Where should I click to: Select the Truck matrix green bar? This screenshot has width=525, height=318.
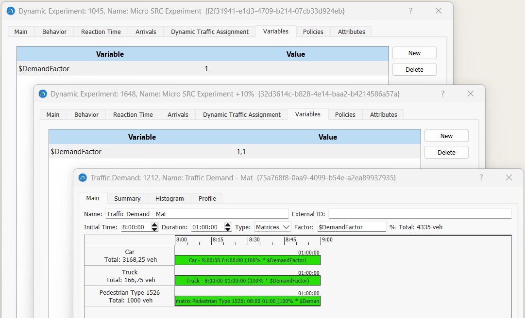(248, 280)
